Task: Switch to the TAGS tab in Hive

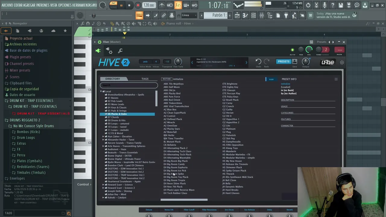Action: [x=145, y=79]
